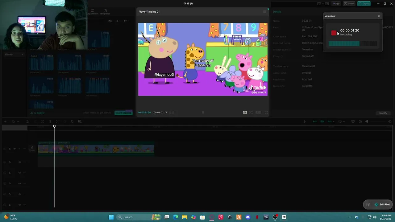Open the Pro upgrade button
Image resolution: width=395 pixels, height=222 pixels.
[336, 4]
